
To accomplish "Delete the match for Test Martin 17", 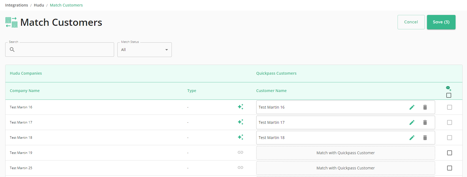I will click(425, 122).
